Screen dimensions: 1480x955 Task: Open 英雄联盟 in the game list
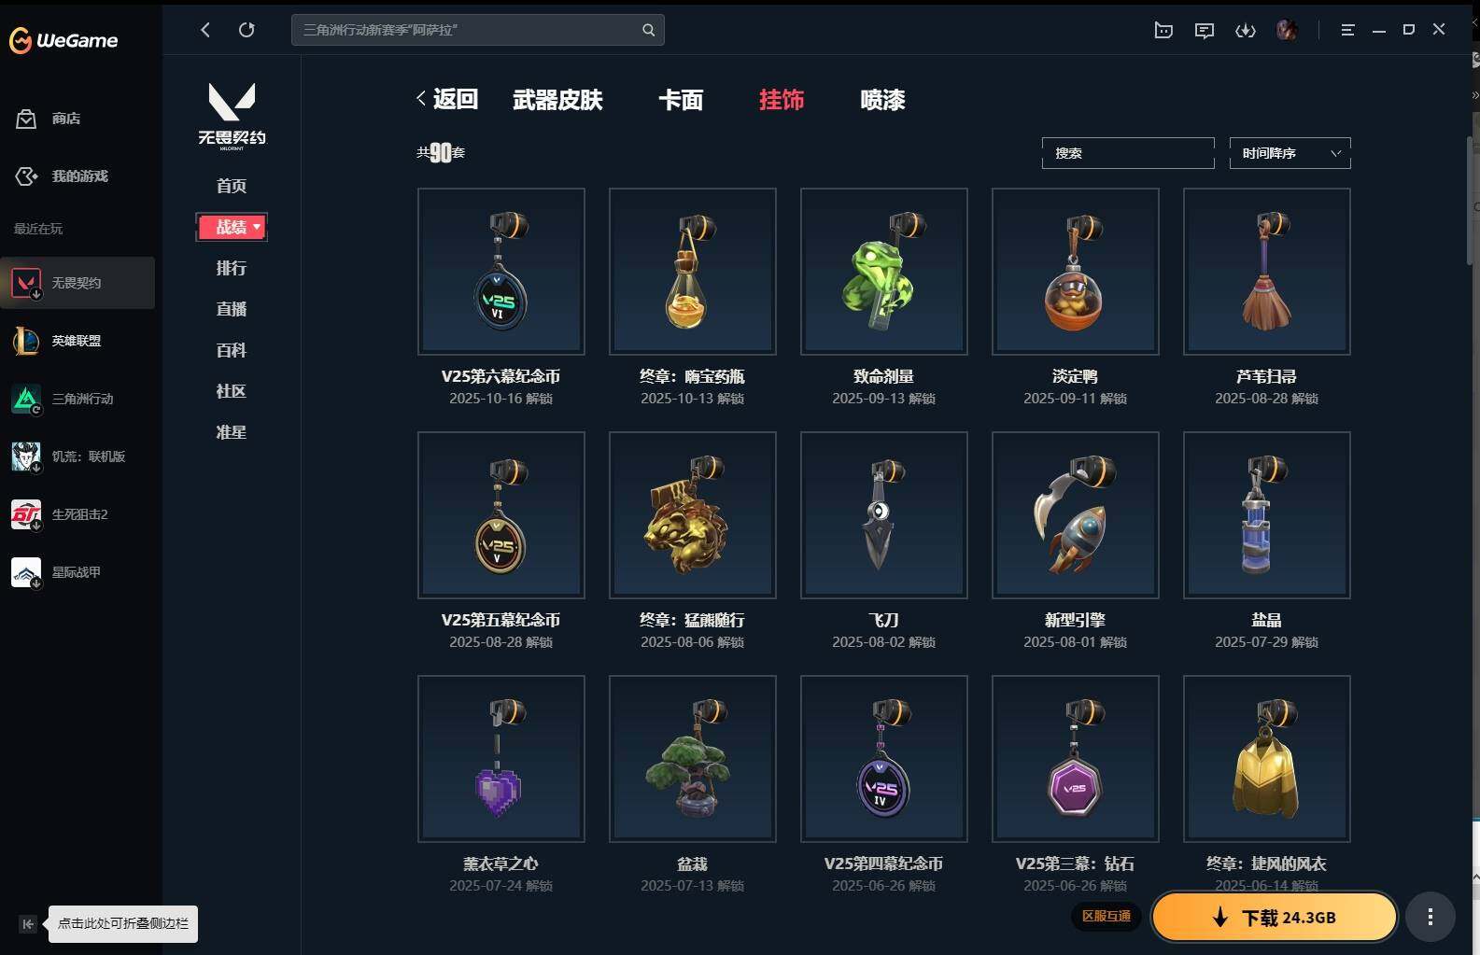[x=78, y=341]
